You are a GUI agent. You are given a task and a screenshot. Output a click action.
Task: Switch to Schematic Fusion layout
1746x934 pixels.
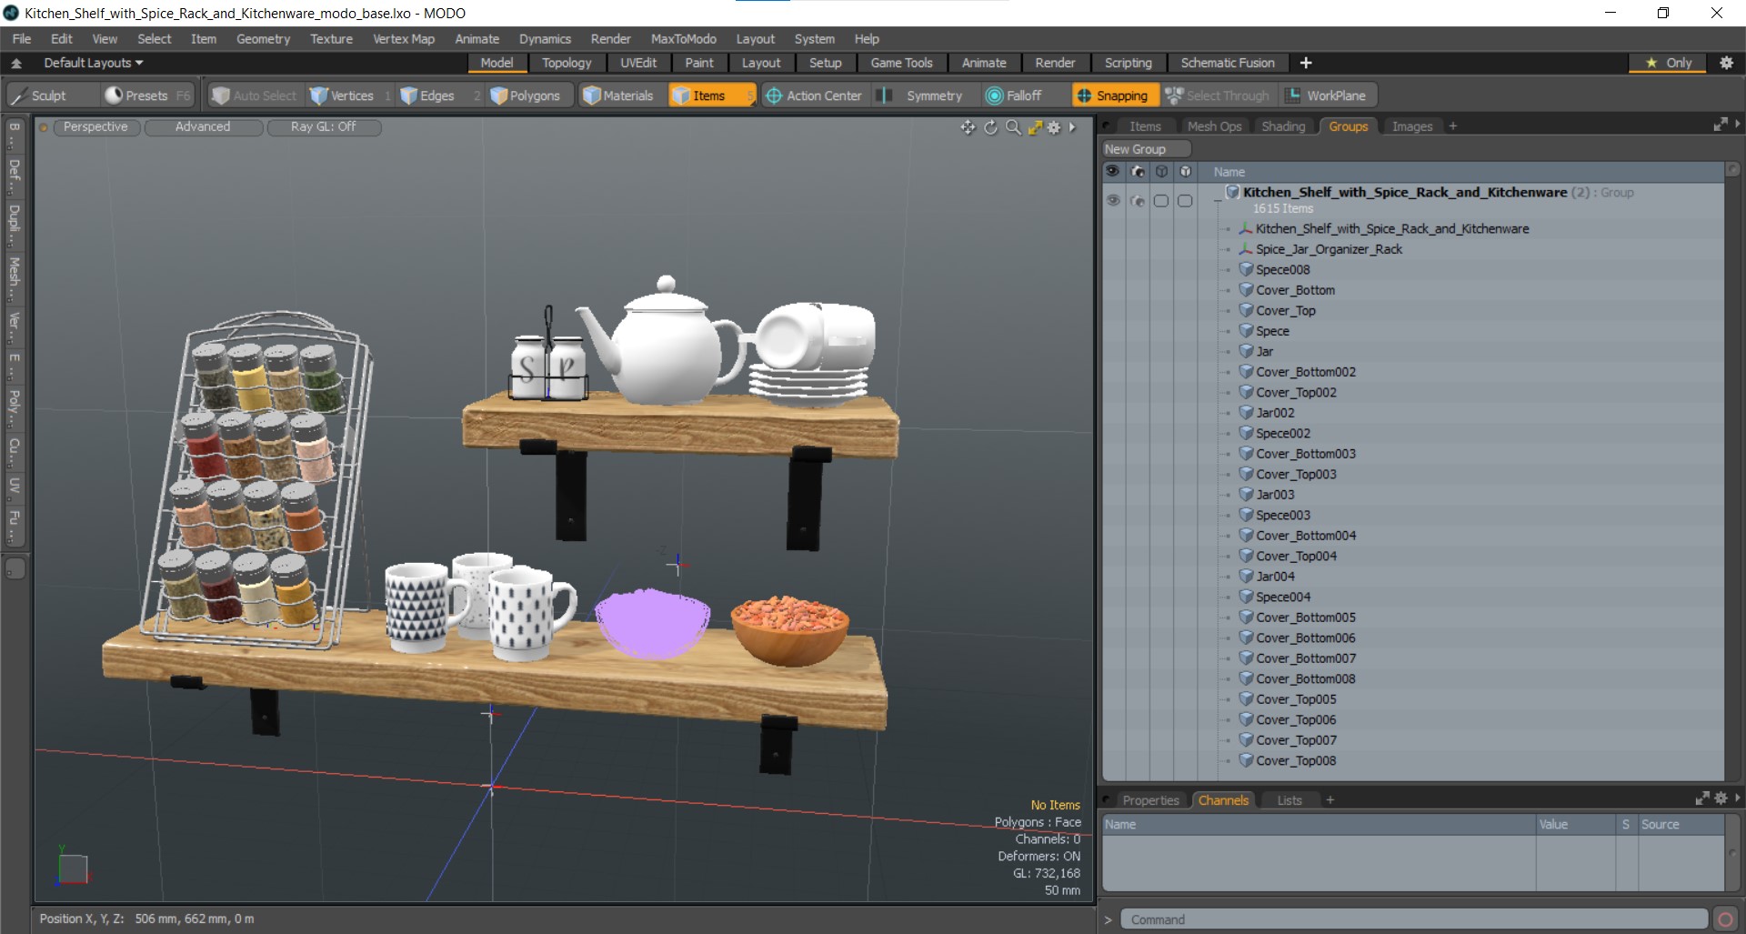coord(1228,63)
